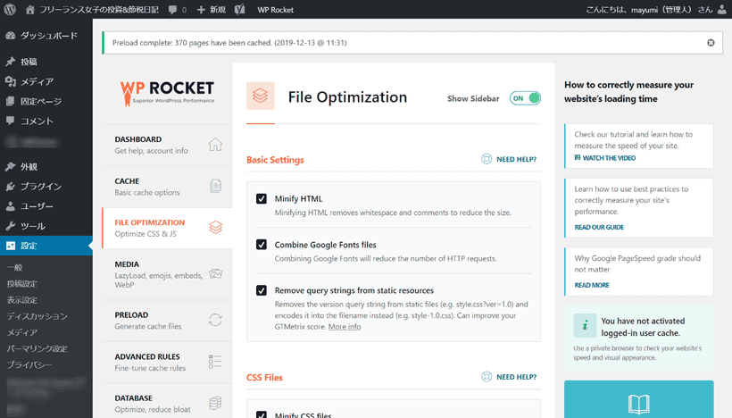Toggle the Show Sidebar switch off

[x=525, y=98]
